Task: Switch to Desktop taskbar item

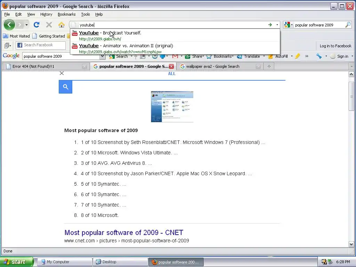Action: click(x=120, y=262)
